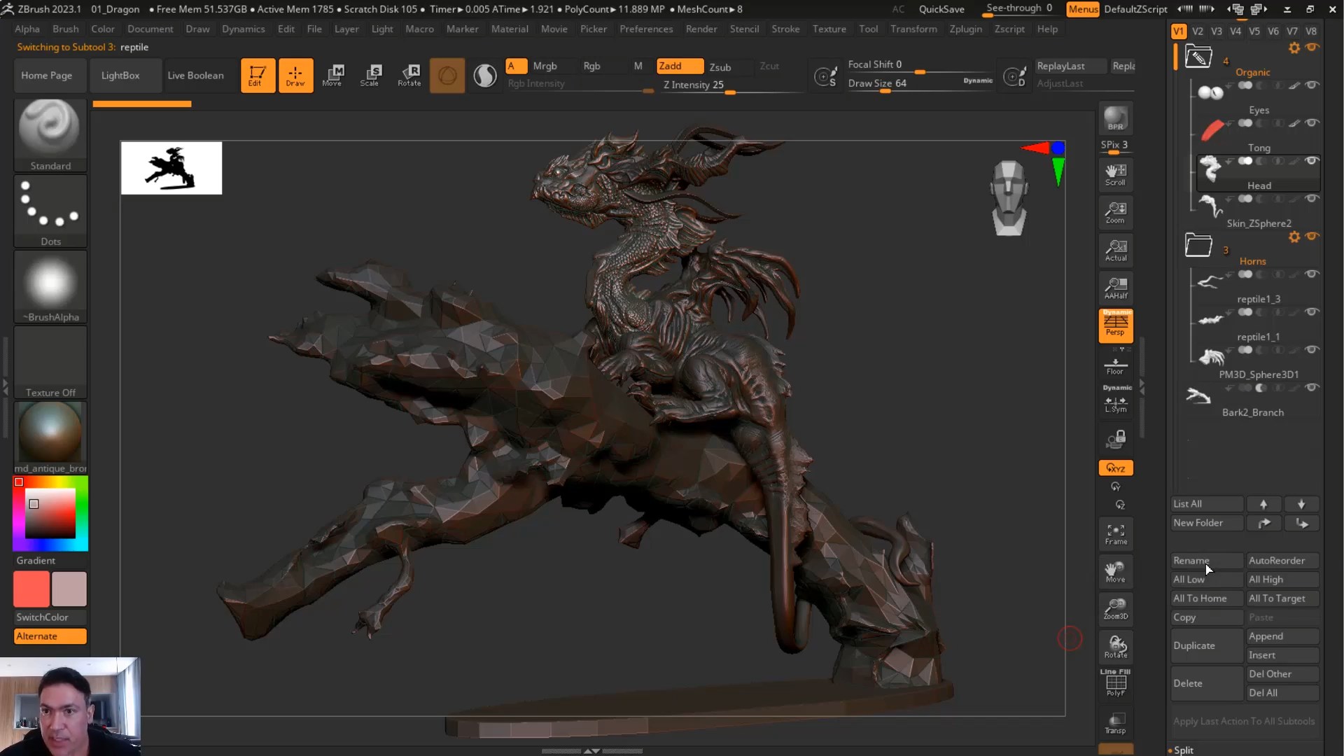Collapse the Horns folder
This screenshot has height=756, width=1344.
point(1198,246)
